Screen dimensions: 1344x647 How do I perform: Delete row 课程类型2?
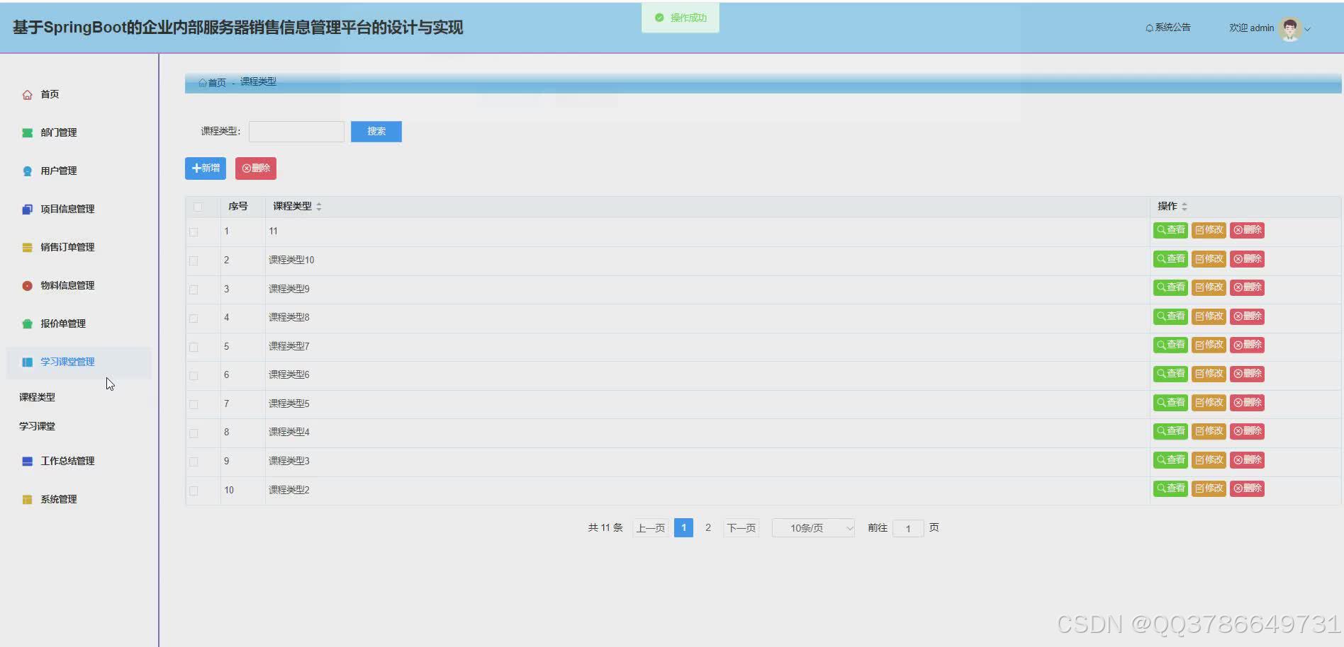[x=1247, y=488]
